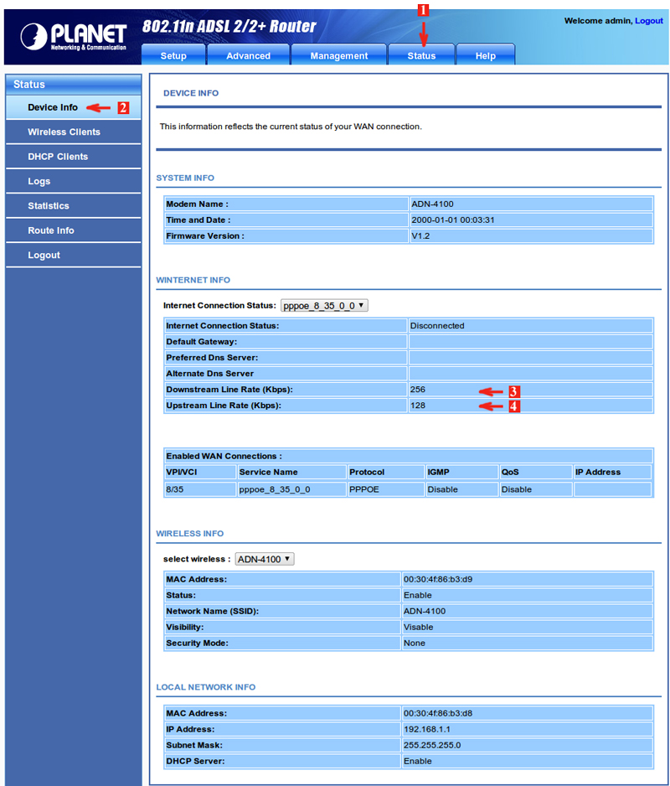The image size is (670, 786).
Task: Click the PLANET logo
Action: [x=73, y=36]
